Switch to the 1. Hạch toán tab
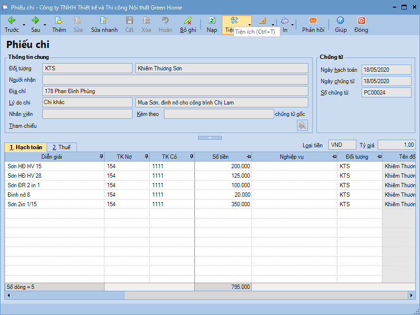Viewport: 420px width, 315px height. click(26, 147)
